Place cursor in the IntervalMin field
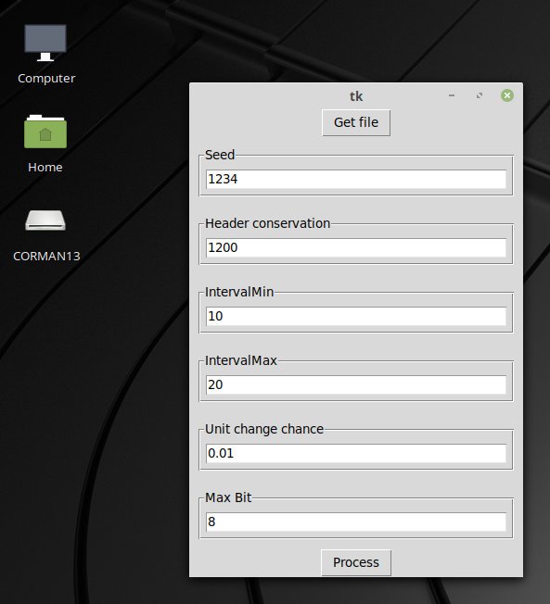The height and width of the screenshot is (604, 550). coord(356,316)
